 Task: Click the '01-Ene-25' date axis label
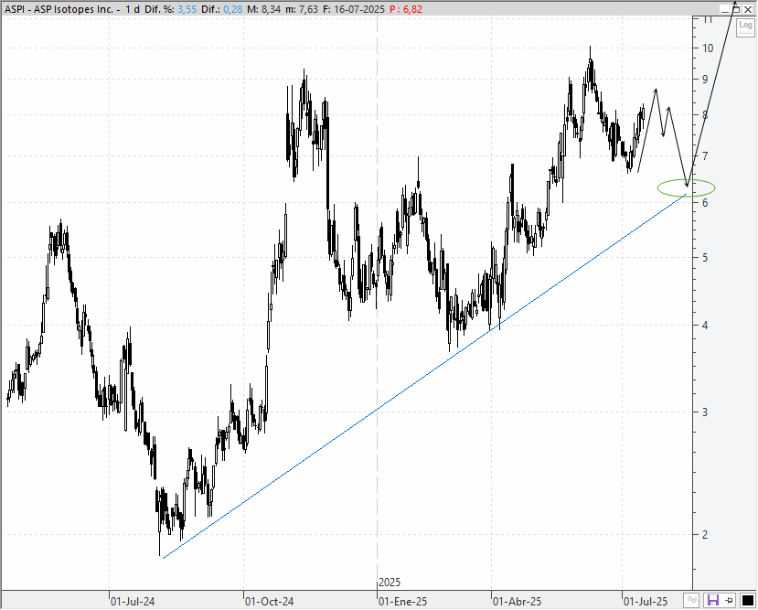coord(402,602)
